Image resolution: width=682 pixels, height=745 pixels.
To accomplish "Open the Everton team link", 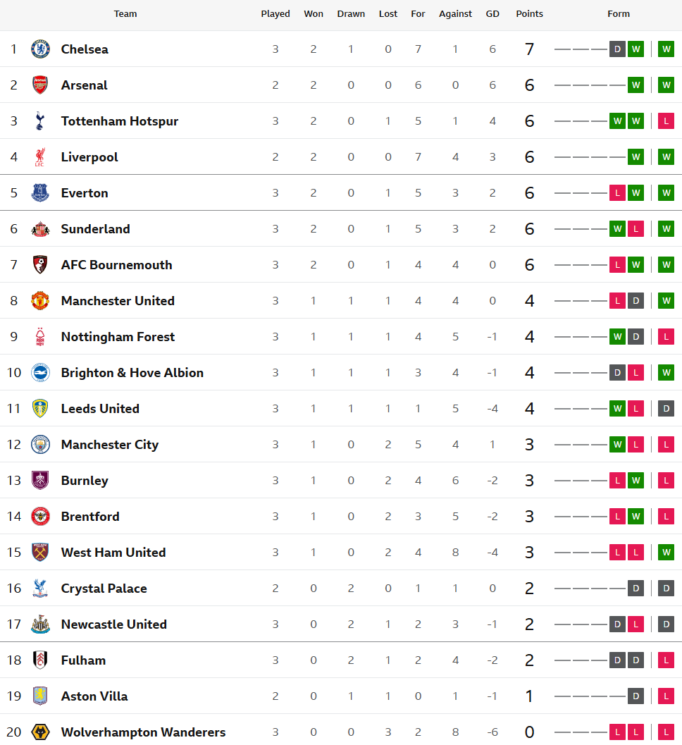I will pos(85,193).
